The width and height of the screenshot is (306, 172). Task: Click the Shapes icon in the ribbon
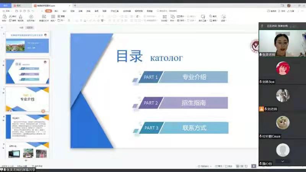173,17
